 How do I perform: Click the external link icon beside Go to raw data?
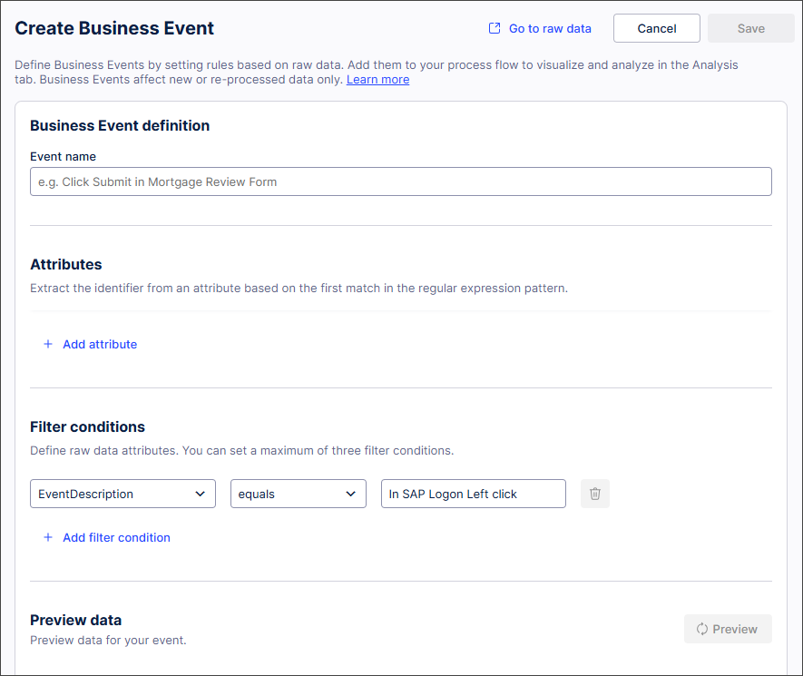493,28
